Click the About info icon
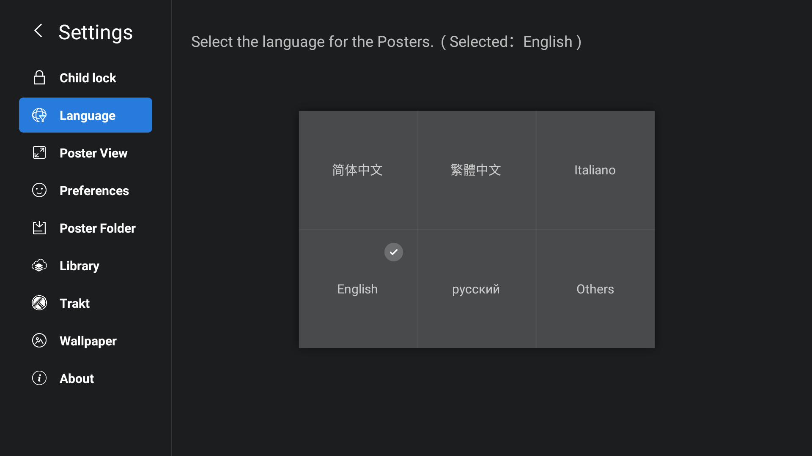812x456 pixels. pos(39,378)
